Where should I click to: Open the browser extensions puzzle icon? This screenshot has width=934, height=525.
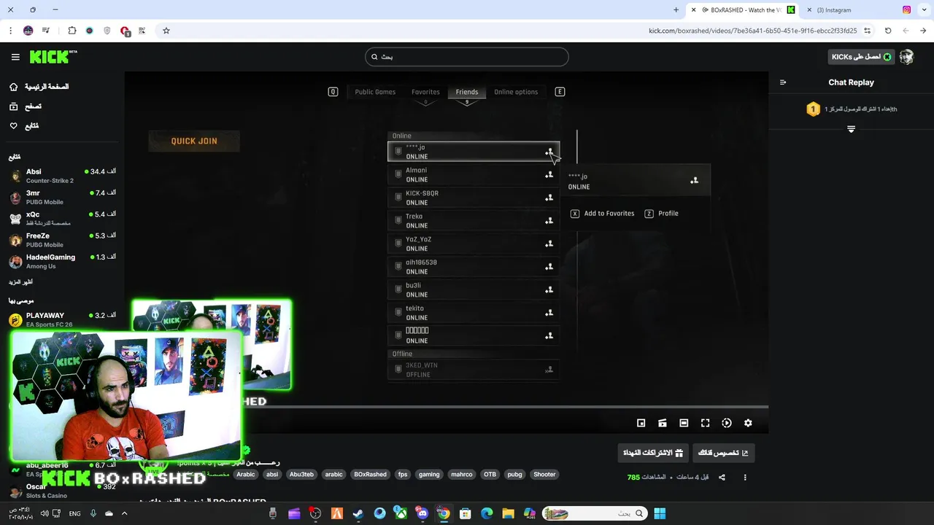[x=72, y=31]
